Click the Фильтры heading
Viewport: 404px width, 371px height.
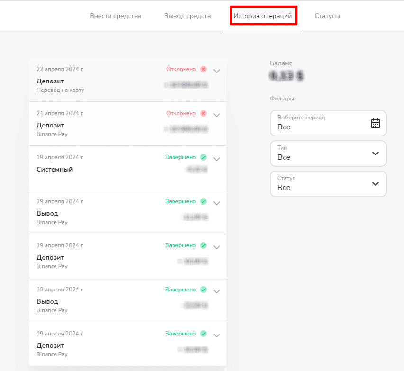point(282,99)
